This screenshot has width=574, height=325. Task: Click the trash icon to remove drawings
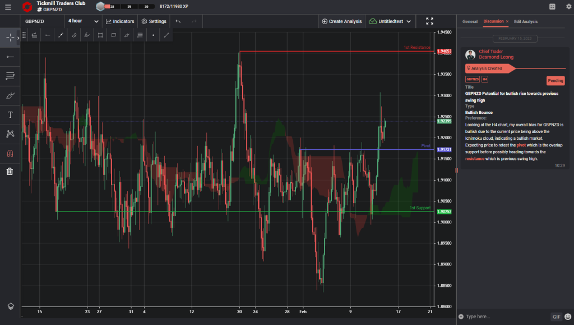pos(10,171)
